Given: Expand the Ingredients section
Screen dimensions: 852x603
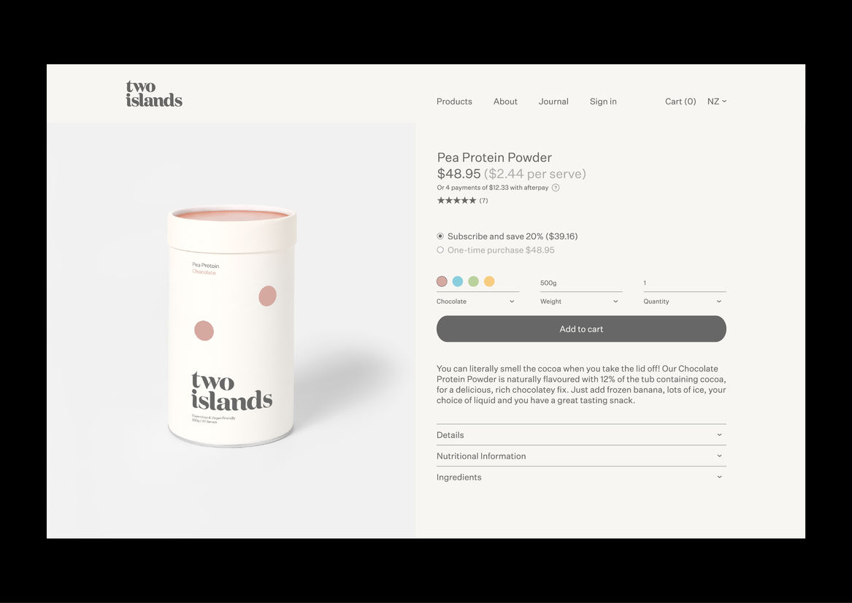Looking at the screenshot, I should [581, 477].
